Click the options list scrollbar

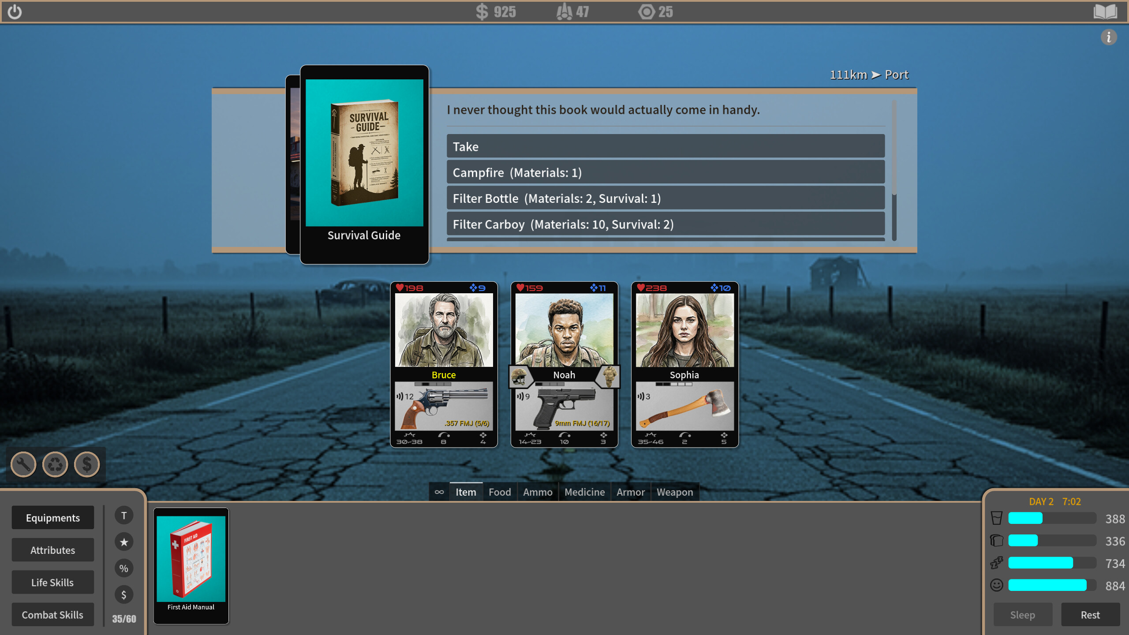[x=894, y=171]
